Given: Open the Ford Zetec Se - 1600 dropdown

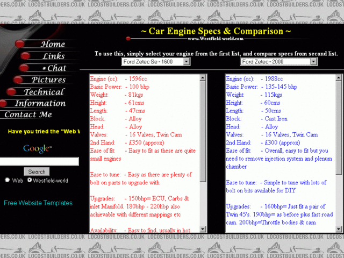Looking at the screenshot, I should click(155, 62).
